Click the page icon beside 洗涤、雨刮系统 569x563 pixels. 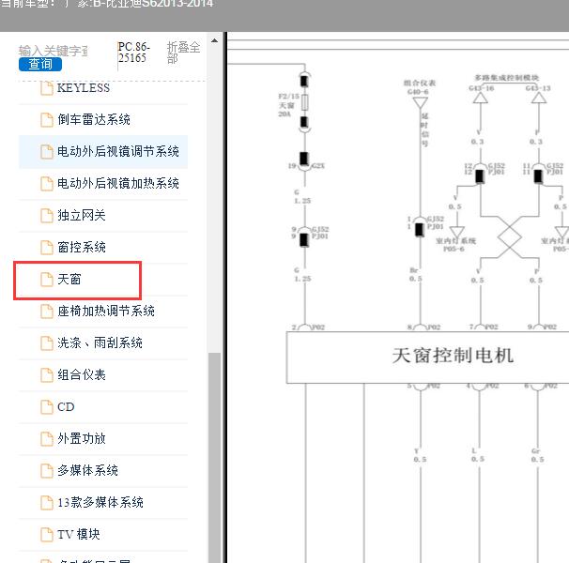(46, 343)
